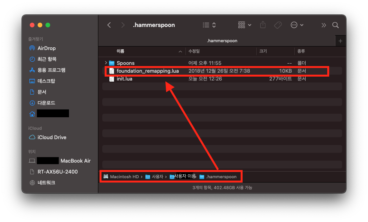Open 최근 항목 in the sidebar
Screen dimensions: 368x222
(47, 59)
